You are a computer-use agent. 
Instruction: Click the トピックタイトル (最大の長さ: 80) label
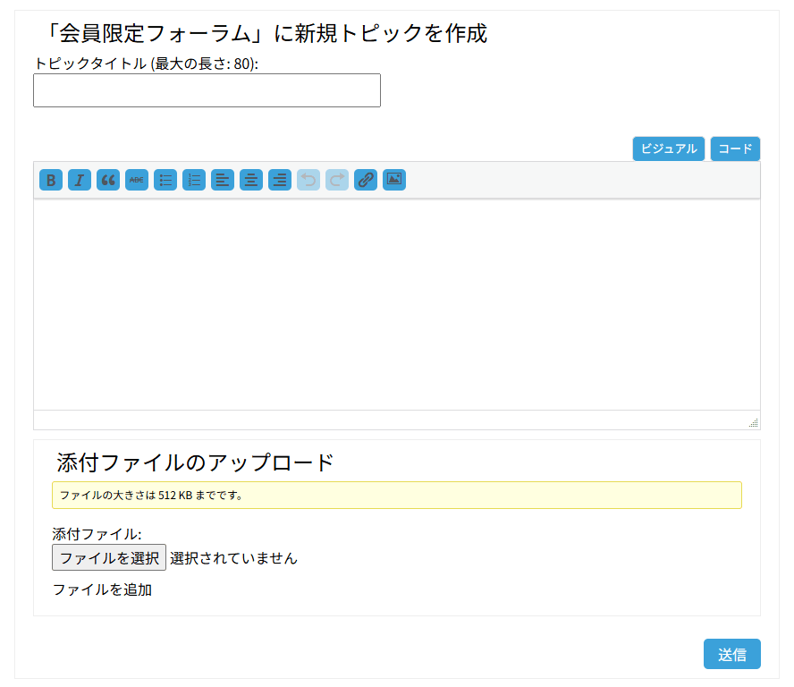coord(146,64)
